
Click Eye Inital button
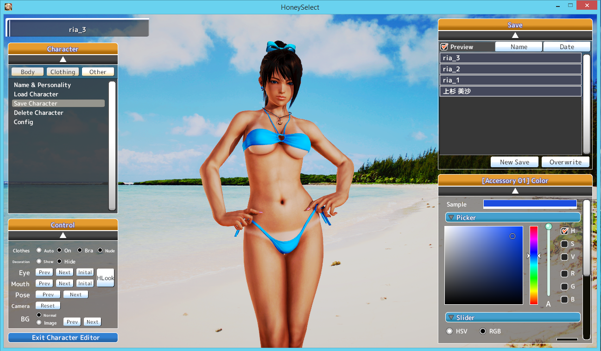(x=85, y=272)
